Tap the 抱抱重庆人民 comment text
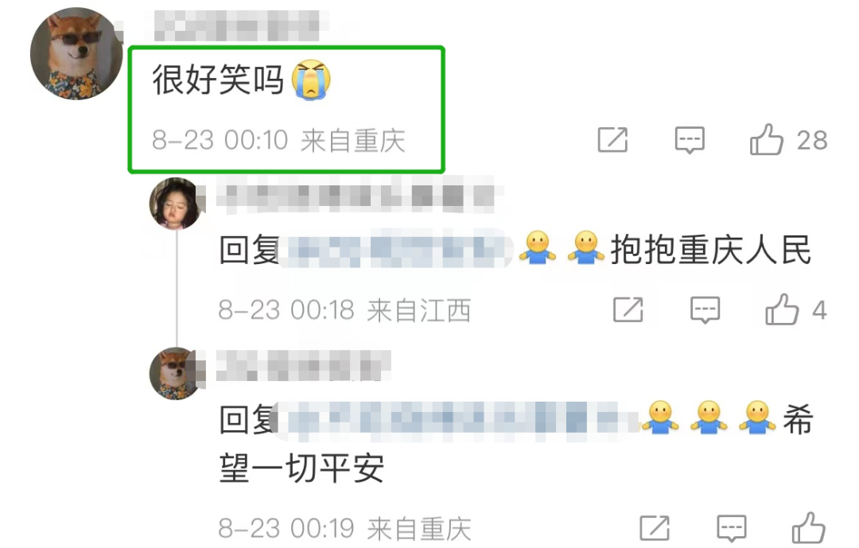The width and height of the screenshot is (859, 548). click(710, 250)
